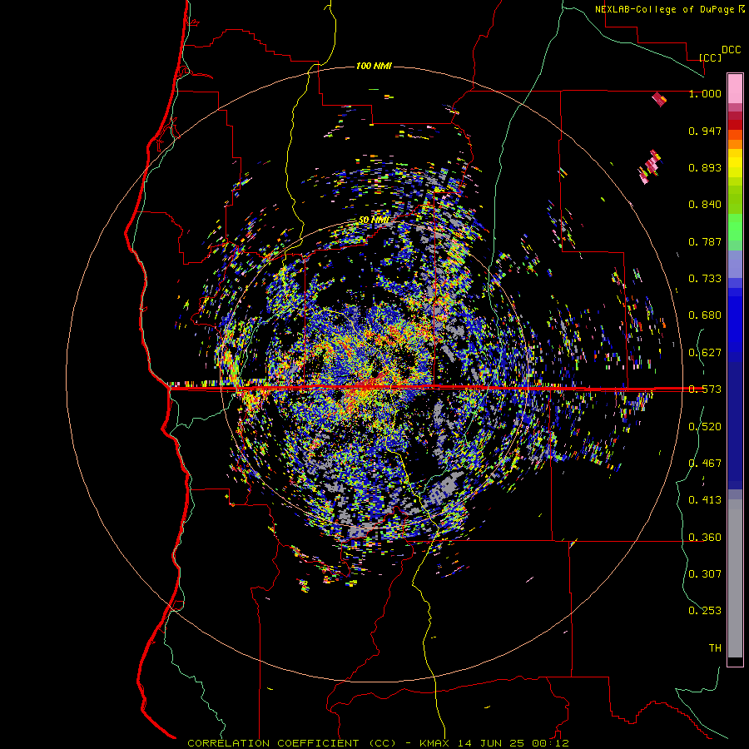This screenshot has height=749, width=749.
Task: Pick the black TH segment of the color bar
Action: coord(735,661)
